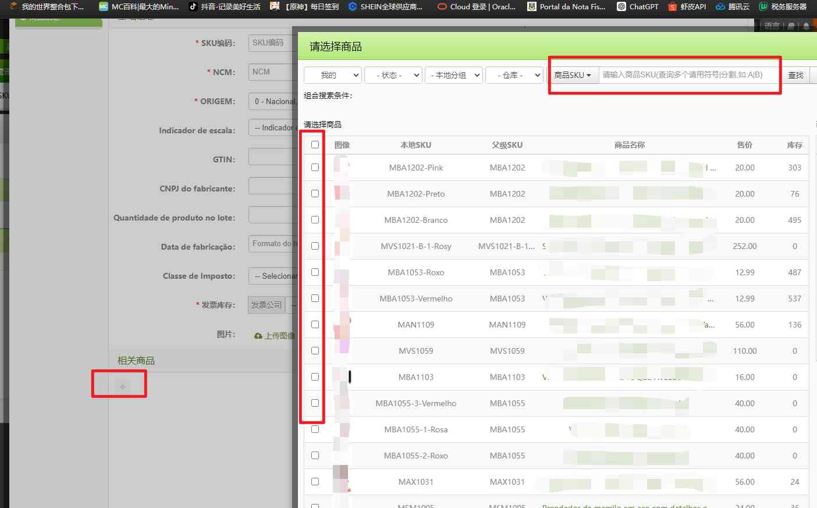Click the MBA1053-Roxo product thumbnail
Screen dimensions: 817x508
click(x=342, y=272)
